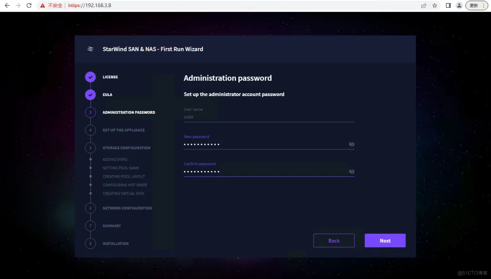This screenshot has width=491, height=279.
Task: Show the New password characters
Action: pos(352,144)
